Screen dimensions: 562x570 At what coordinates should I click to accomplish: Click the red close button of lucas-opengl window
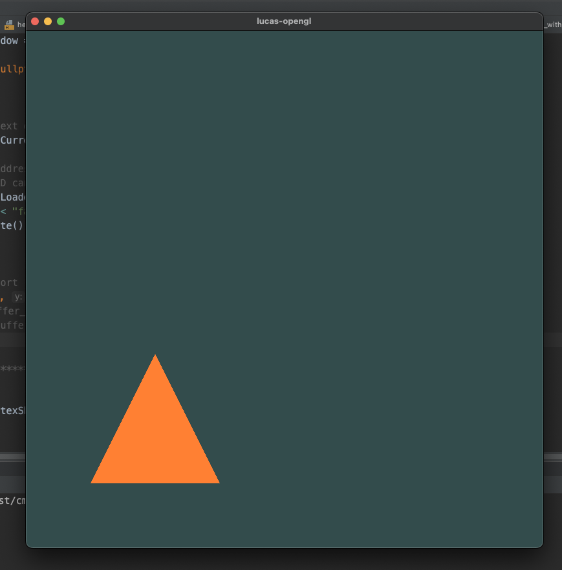[x=34, y=21]
